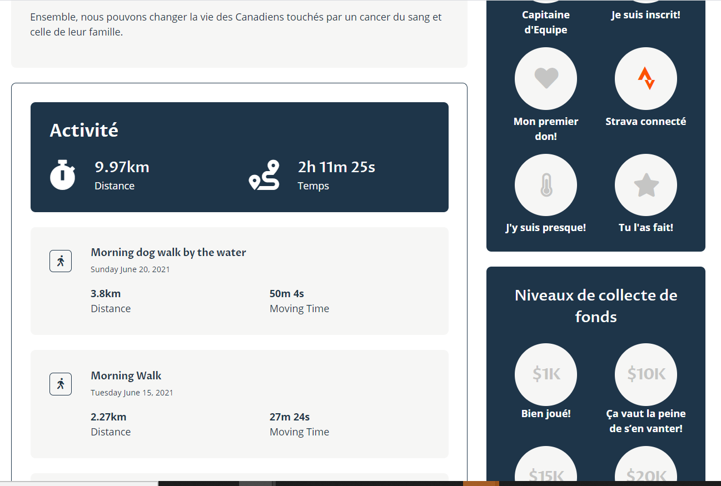The image size is (721, 486).
Task: Click the Bien joué! label
Action: 546,414
